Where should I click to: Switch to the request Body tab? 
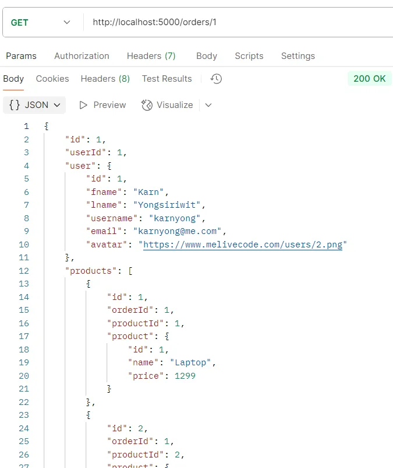click(x=207, y=56)
